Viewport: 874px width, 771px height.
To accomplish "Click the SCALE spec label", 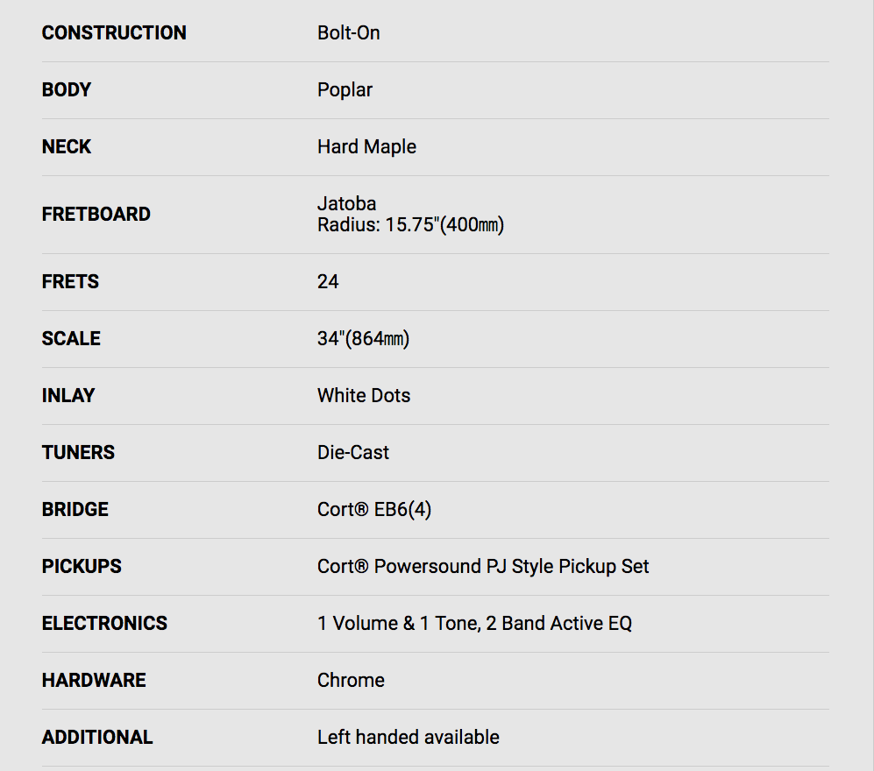I will pyautogui.click(x=71, y=338).
